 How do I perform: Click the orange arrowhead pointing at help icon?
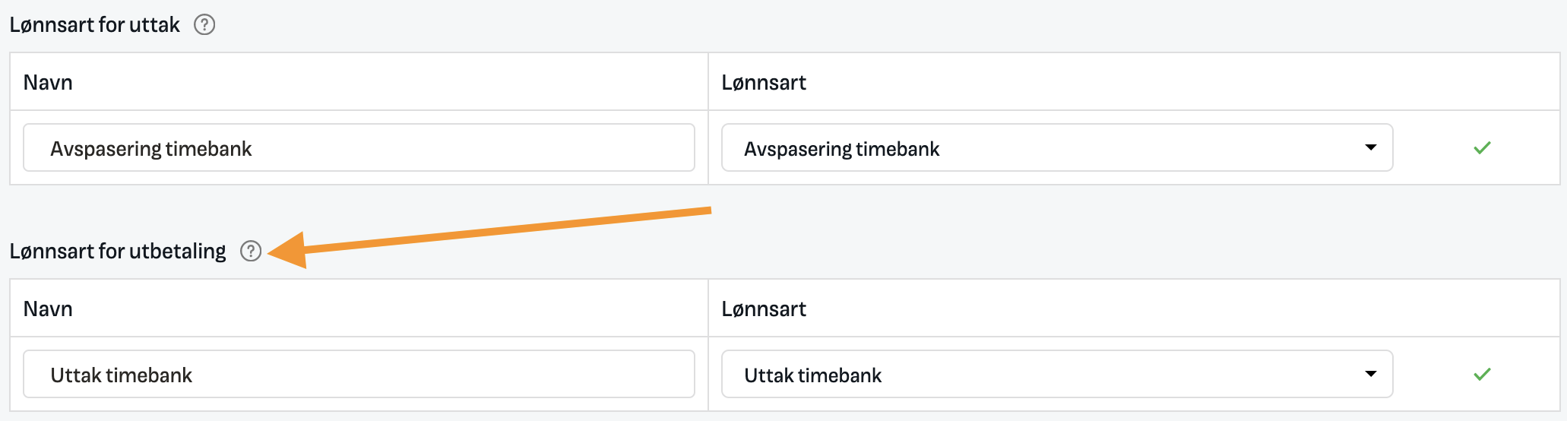(x=289, y=250)
